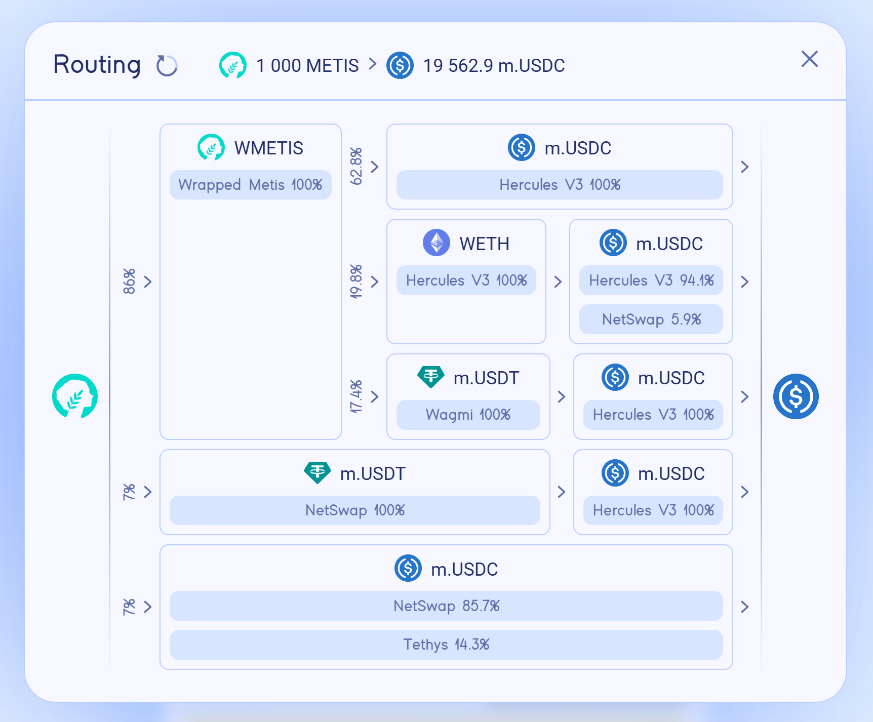Screen dimensions: 873x722
Task: Click the WMETIS token icon
Action: pos(211,147)
